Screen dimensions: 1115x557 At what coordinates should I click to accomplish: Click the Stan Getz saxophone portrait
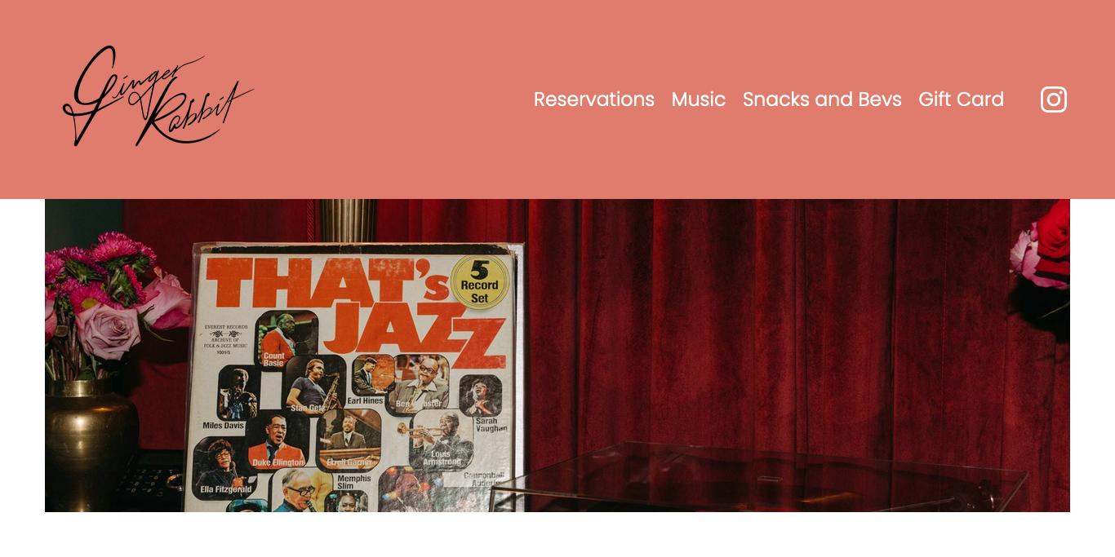pos(315,383)
